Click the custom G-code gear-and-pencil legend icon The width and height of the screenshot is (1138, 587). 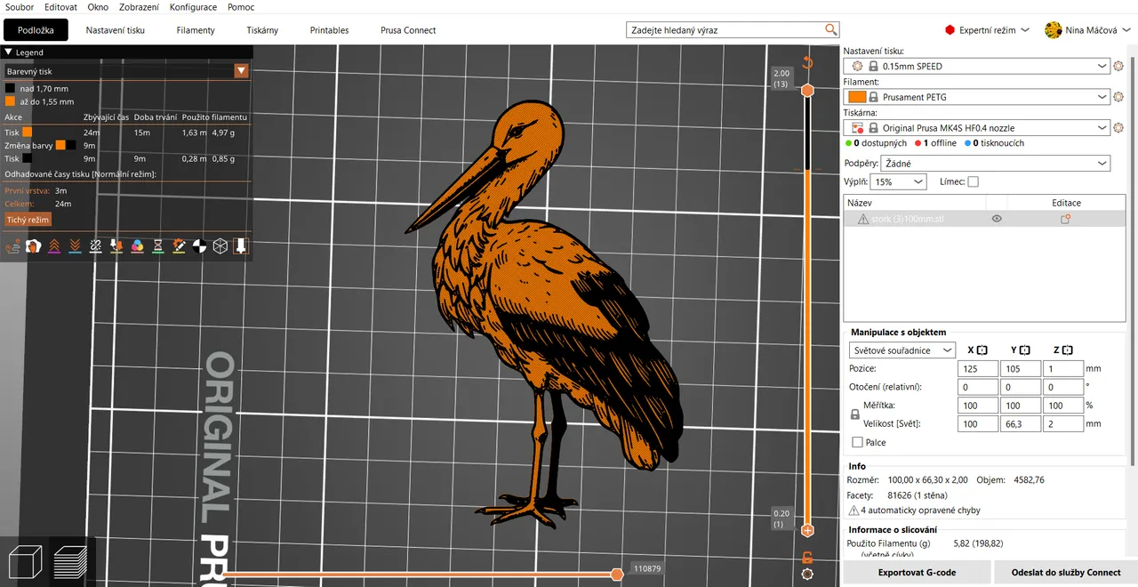coord(178,245)
